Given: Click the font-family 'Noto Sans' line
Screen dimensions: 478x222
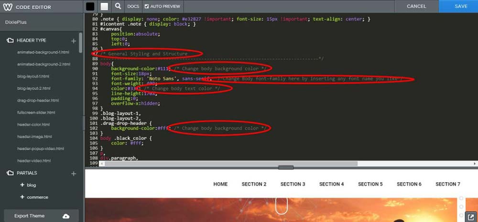Looking at the screenshot, I should click(x=162, y=78).
